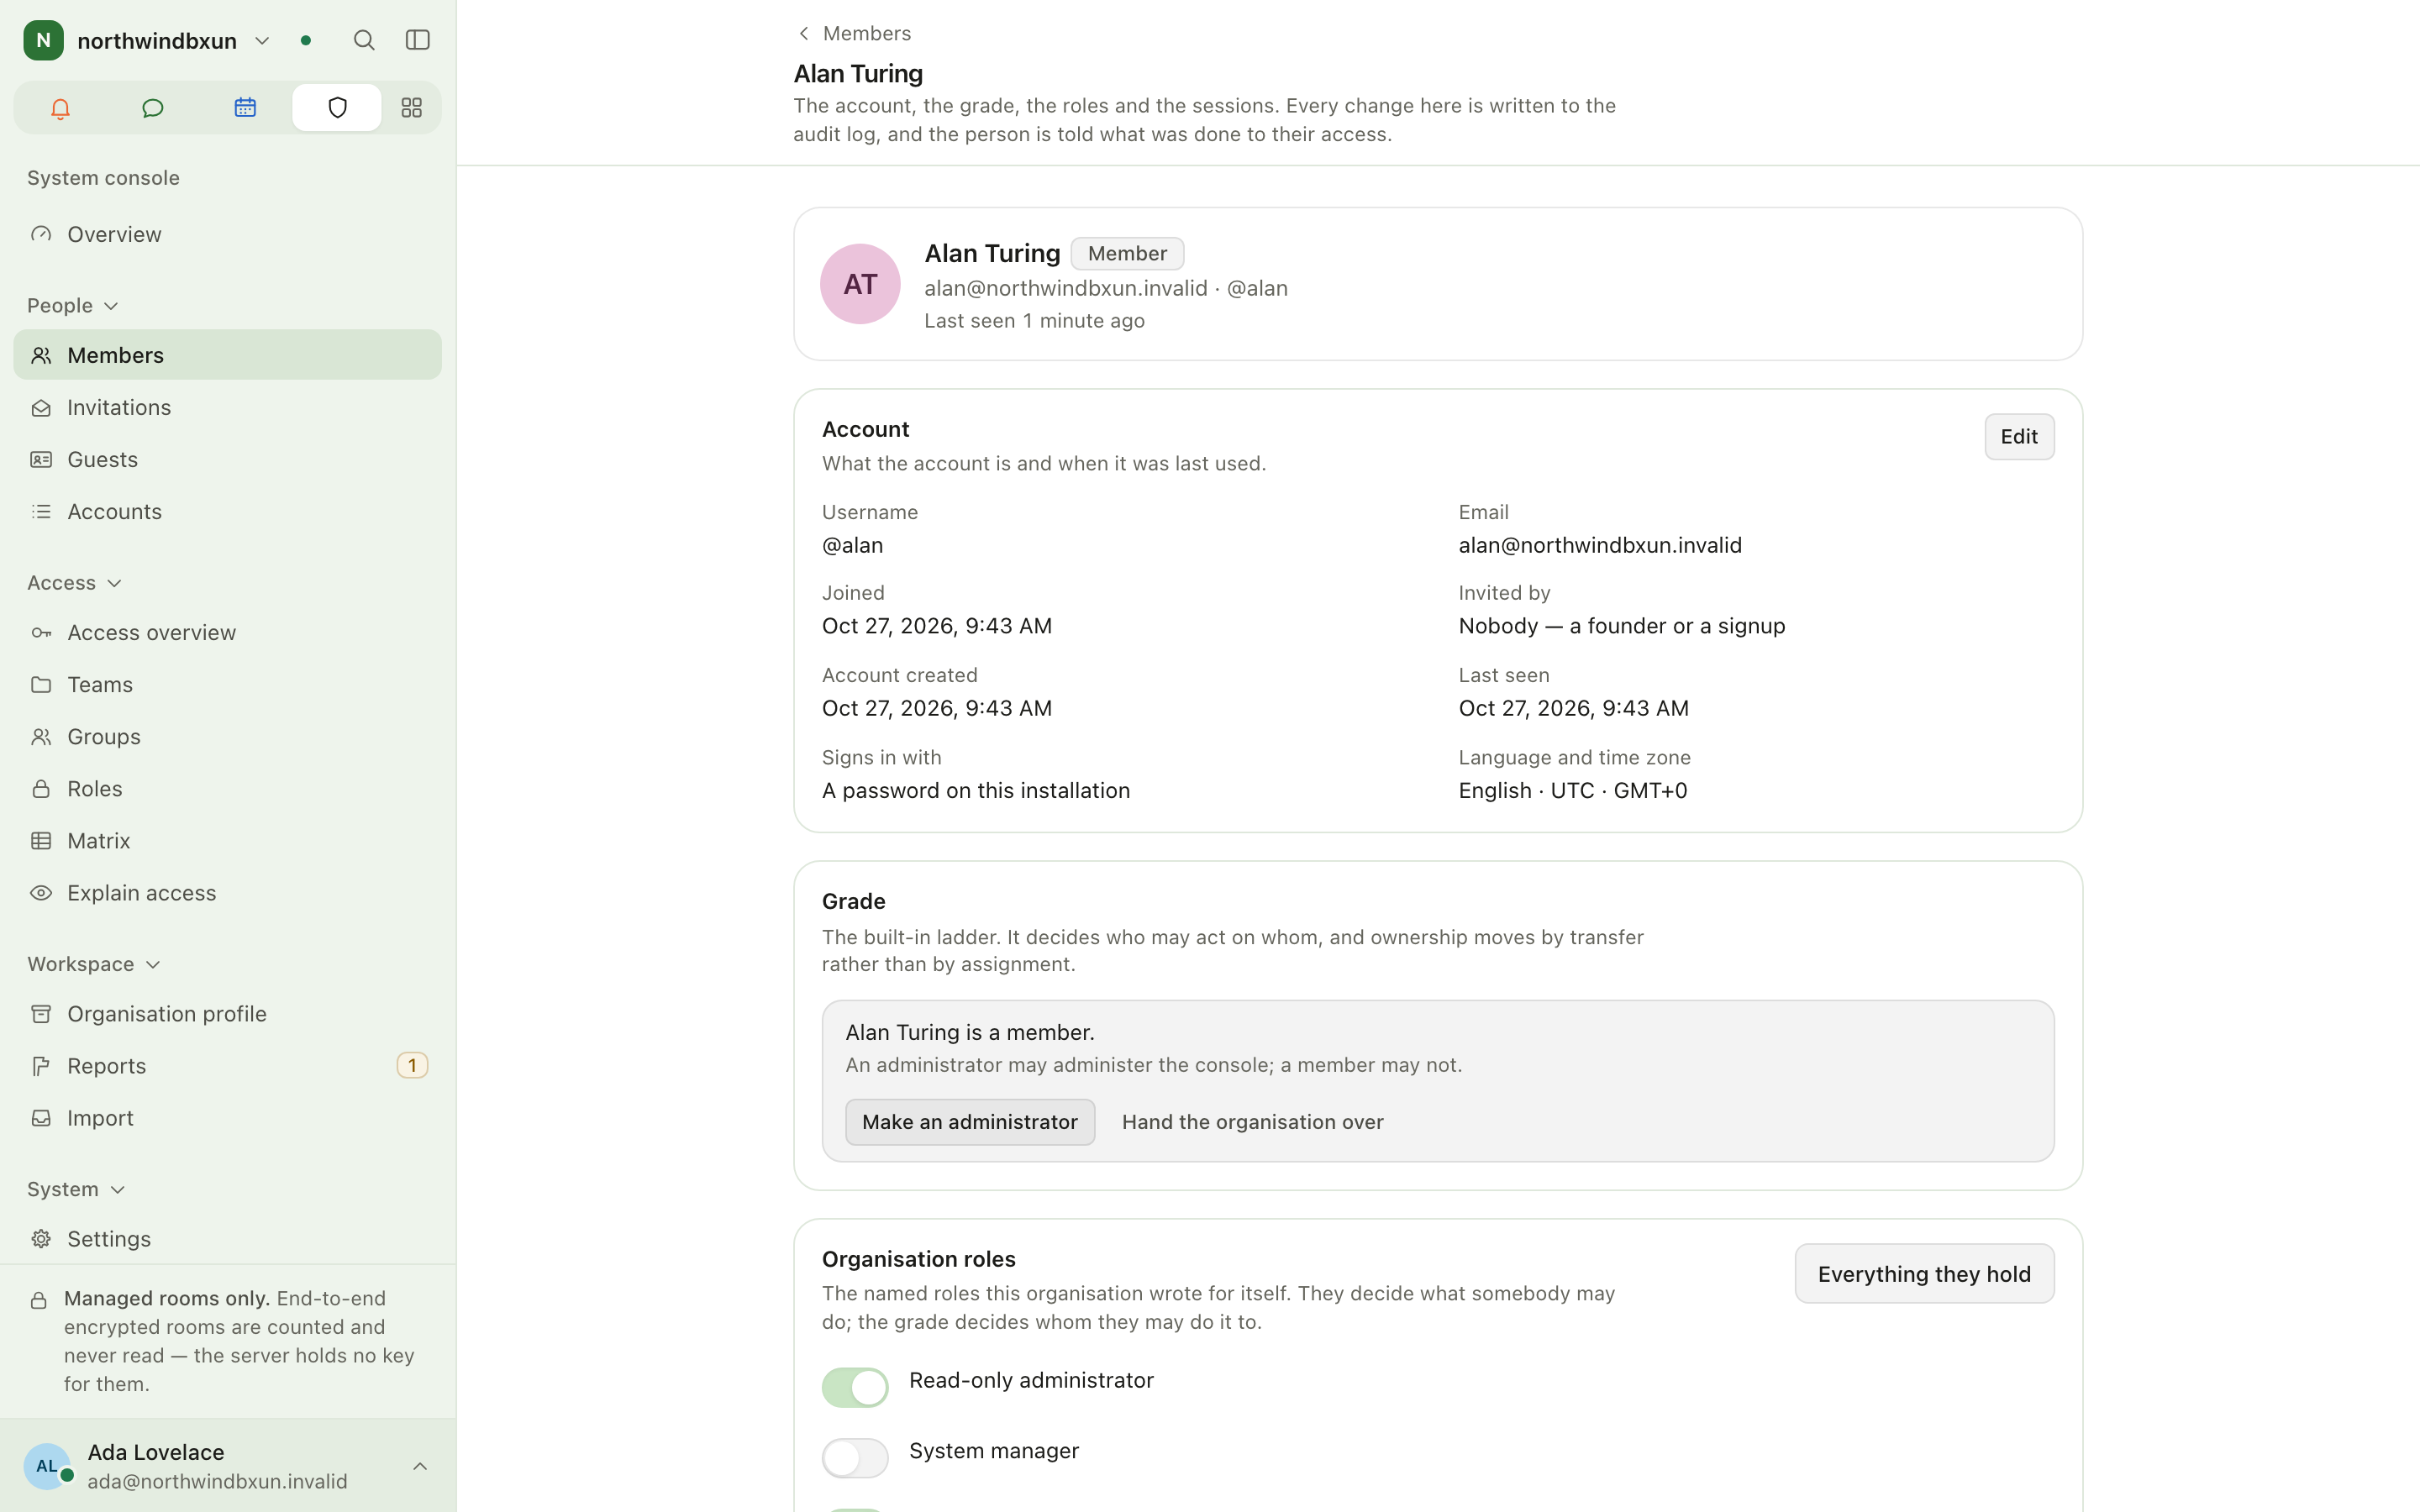
Task: Click the Guests ID card icon
Action: click(x=41, y=460)
